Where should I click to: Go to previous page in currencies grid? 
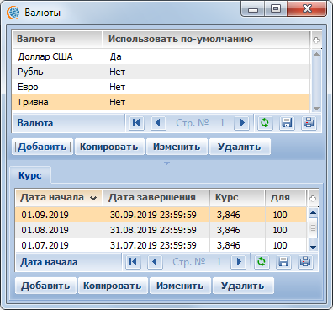158,123
